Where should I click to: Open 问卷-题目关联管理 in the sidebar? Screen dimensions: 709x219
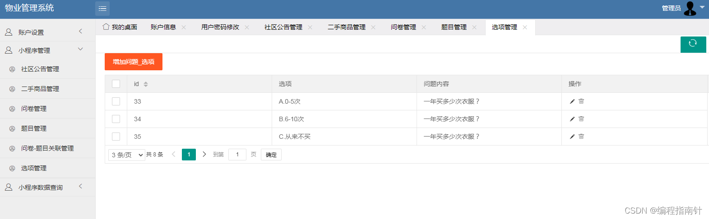click(48, 148)
